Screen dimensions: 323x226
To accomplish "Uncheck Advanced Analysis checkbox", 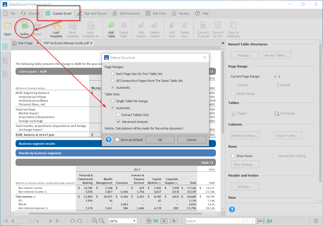I will [118, 122].
